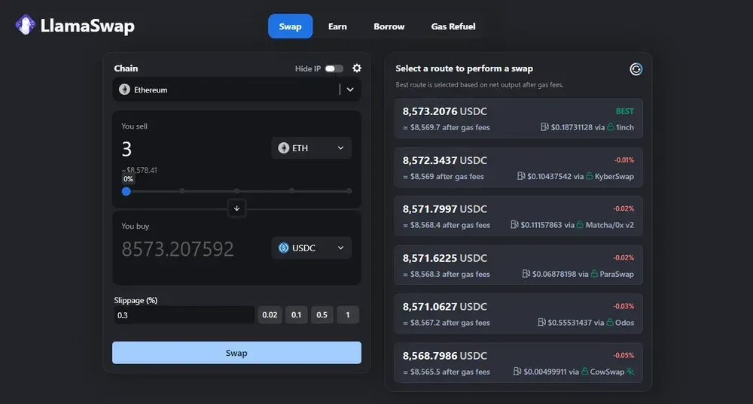
Task: Set slippage to 0.1 preset
Action: coord(296,314)
